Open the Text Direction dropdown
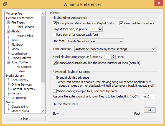Screen dimensions: 165x126 115,49
